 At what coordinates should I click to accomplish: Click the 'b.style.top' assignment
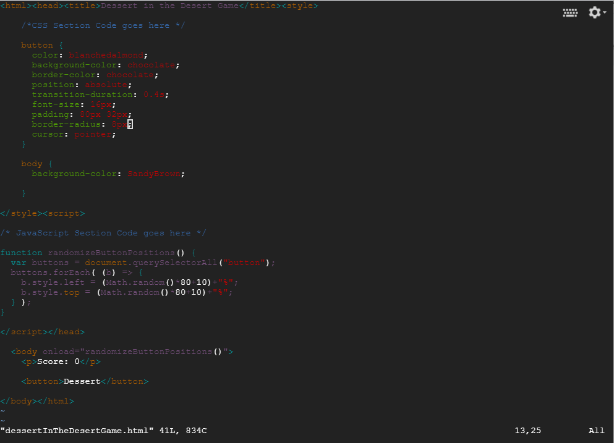click(127, 292)
